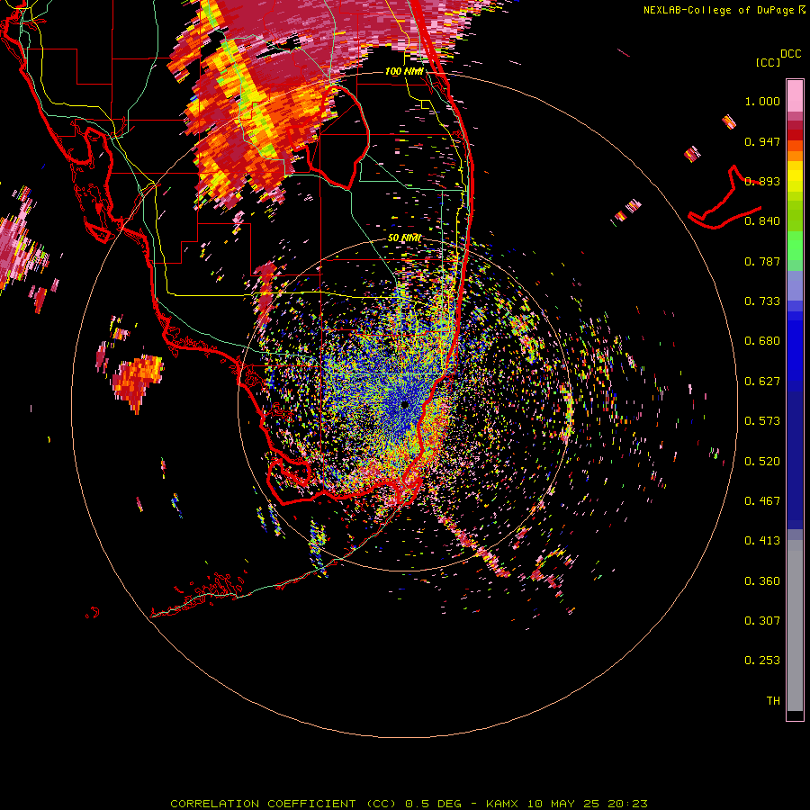Click the DCC legend title

pos(790,54)
